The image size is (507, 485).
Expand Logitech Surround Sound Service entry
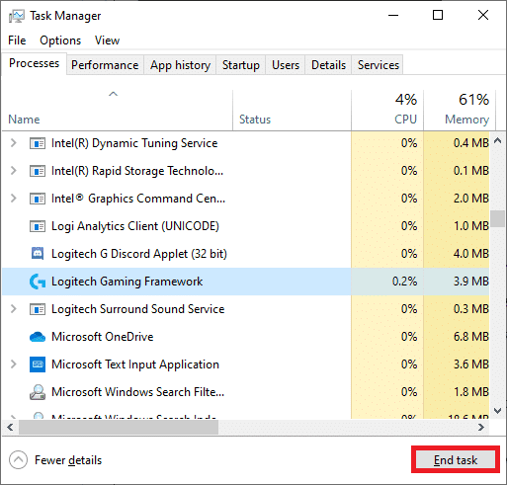pos(13,309)
